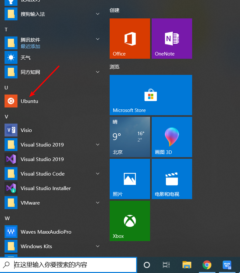Viewport: 240px width, 273px height.
Task: Click the 最近添加 recently added label
Action: pyautogui.click(x=30, y=46)
